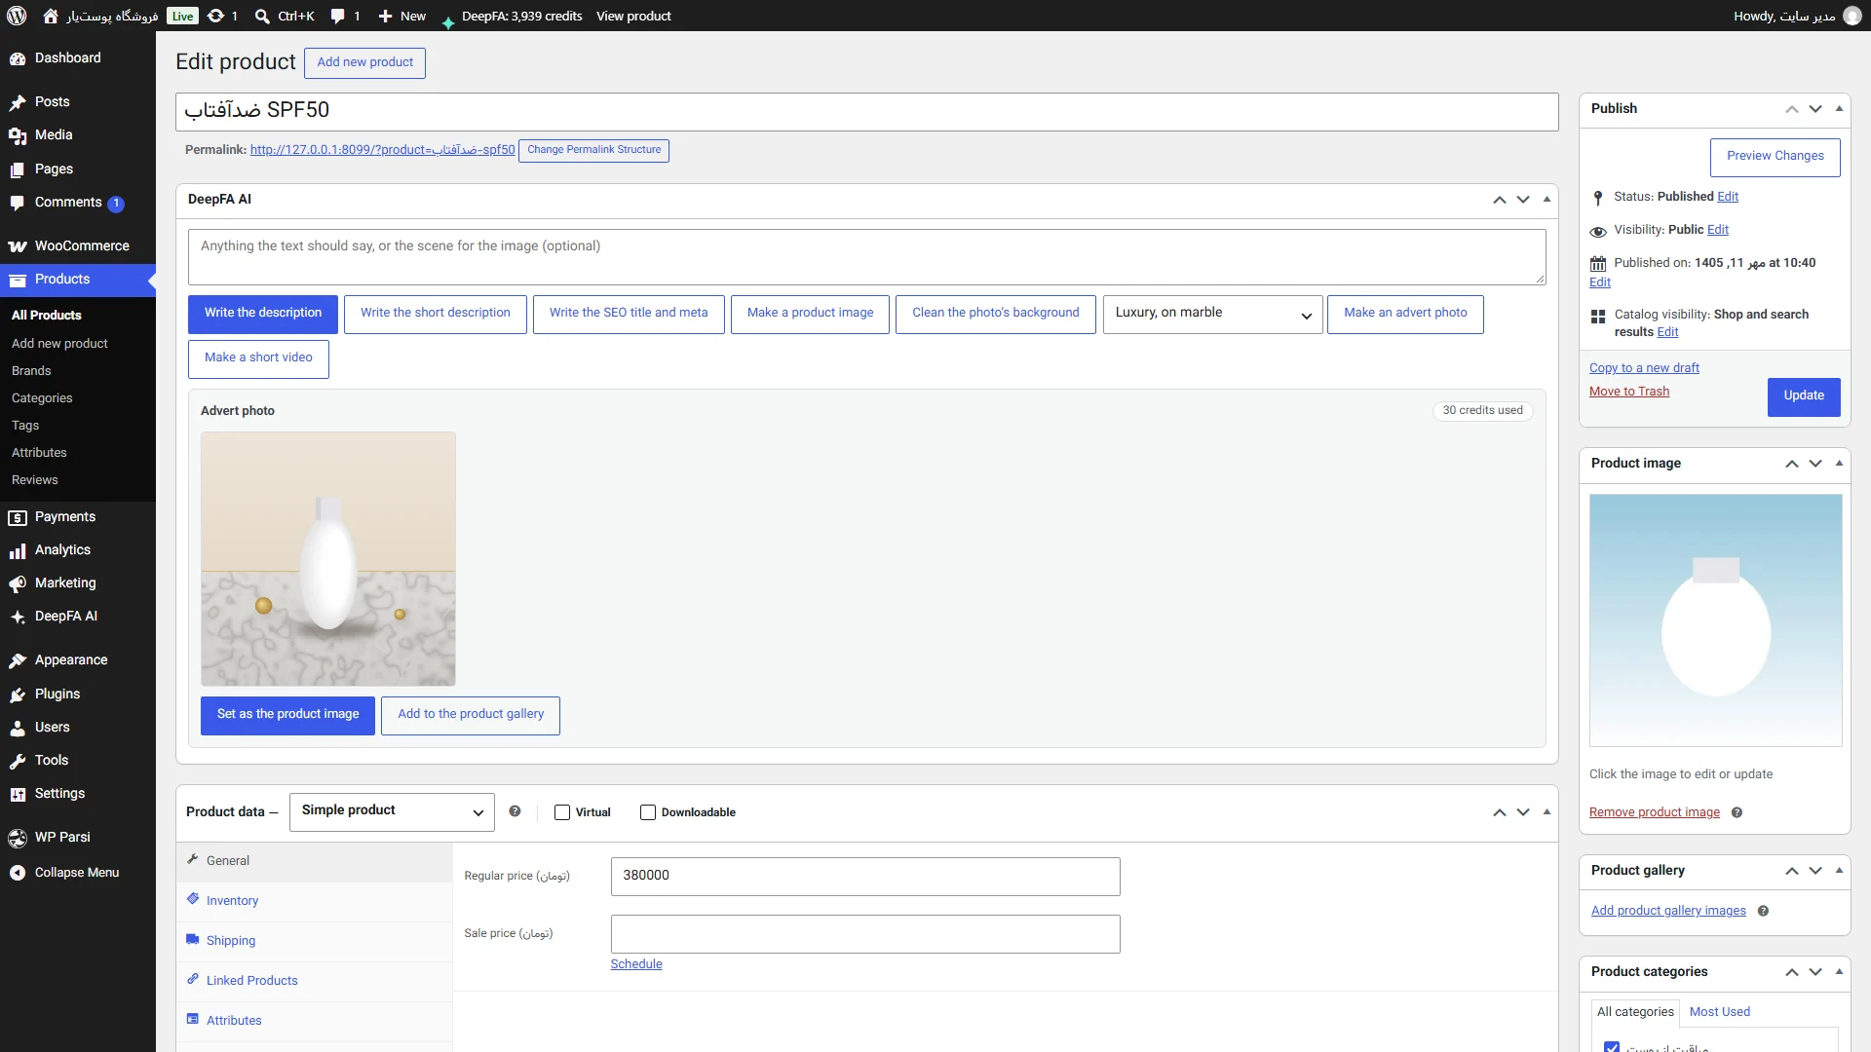Open the 'Luxury, on marble' style dropdown

[x=1212, y=314]
